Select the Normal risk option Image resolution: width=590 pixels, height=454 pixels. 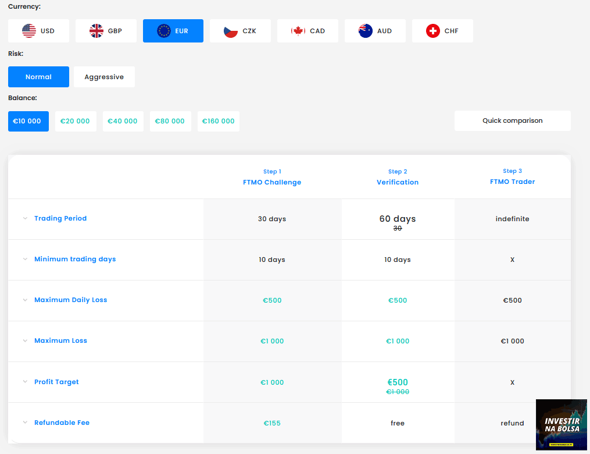(38, 77)
